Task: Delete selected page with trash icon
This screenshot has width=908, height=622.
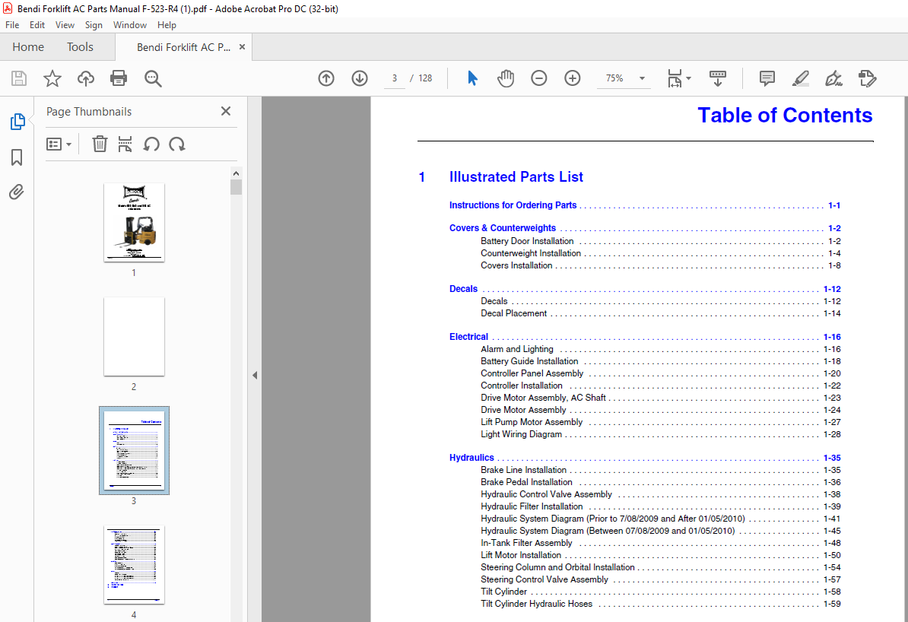Action: [x=100, y=144]
